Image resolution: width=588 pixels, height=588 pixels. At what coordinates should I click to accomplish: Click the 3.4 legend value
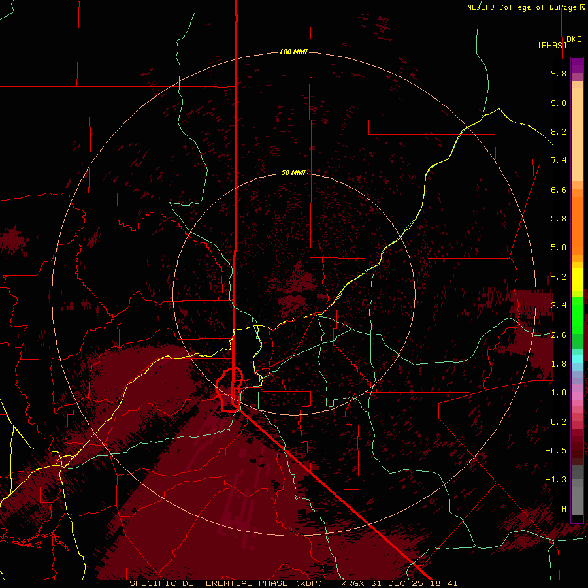559,306
